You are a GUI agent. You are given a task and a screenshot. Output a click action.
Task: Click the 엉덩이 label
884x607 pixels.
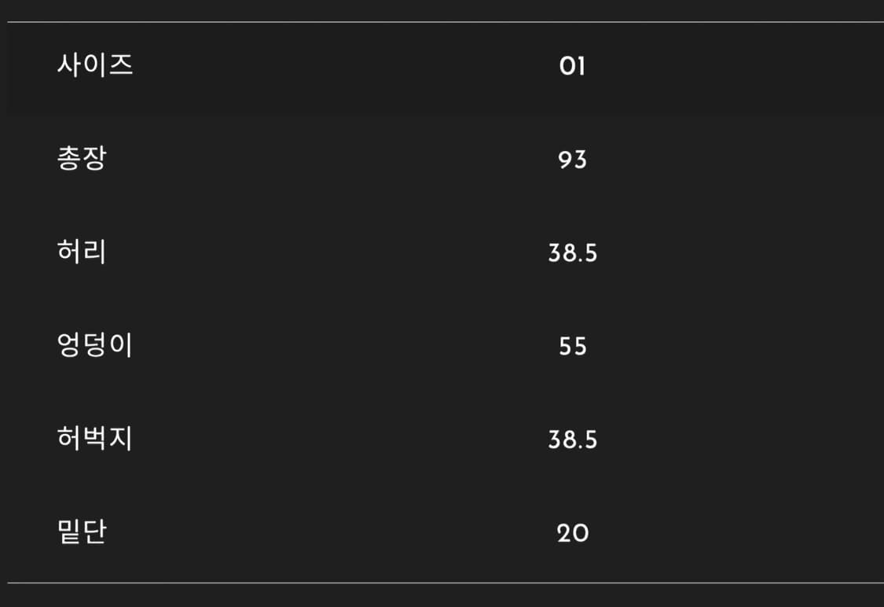coord(95,346)
